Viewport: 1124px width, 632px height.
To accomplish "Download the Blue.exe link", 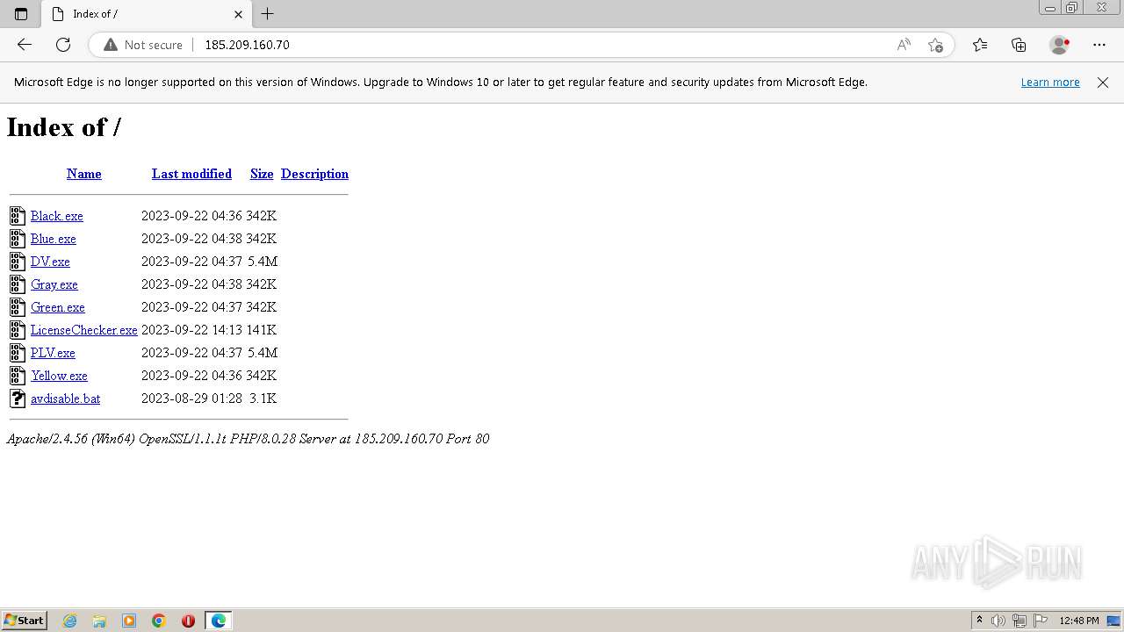I will [x=54, y=239].
